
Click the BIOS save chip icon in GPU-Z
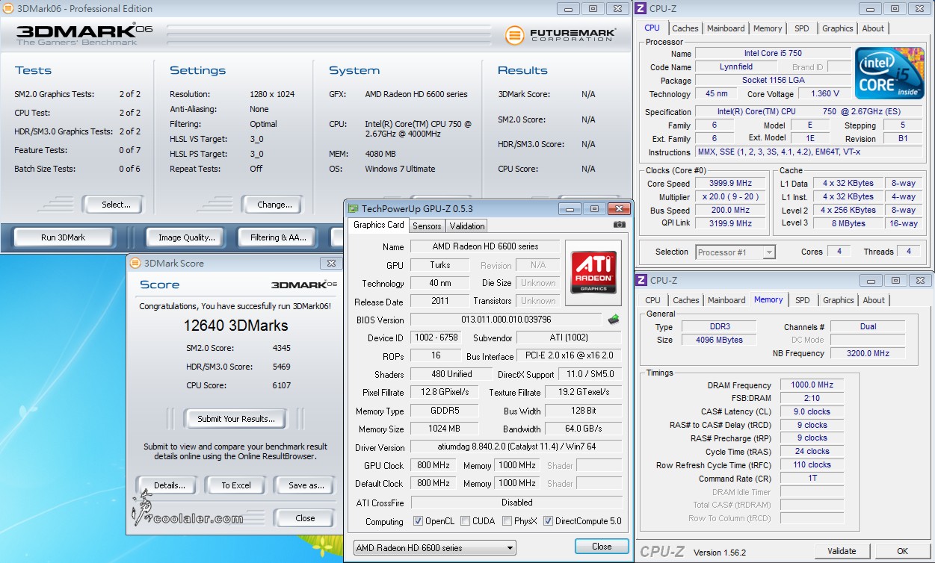(614, 320)
